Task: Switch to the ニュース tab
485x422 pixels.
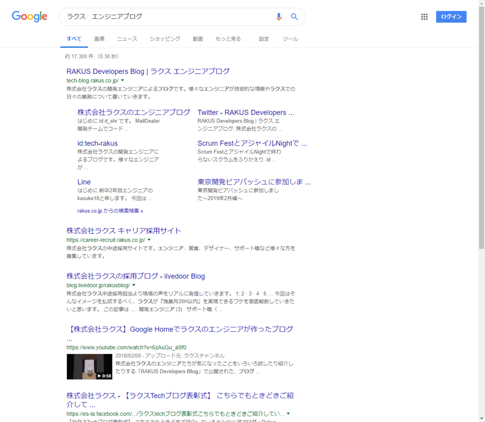Action: 127,39
